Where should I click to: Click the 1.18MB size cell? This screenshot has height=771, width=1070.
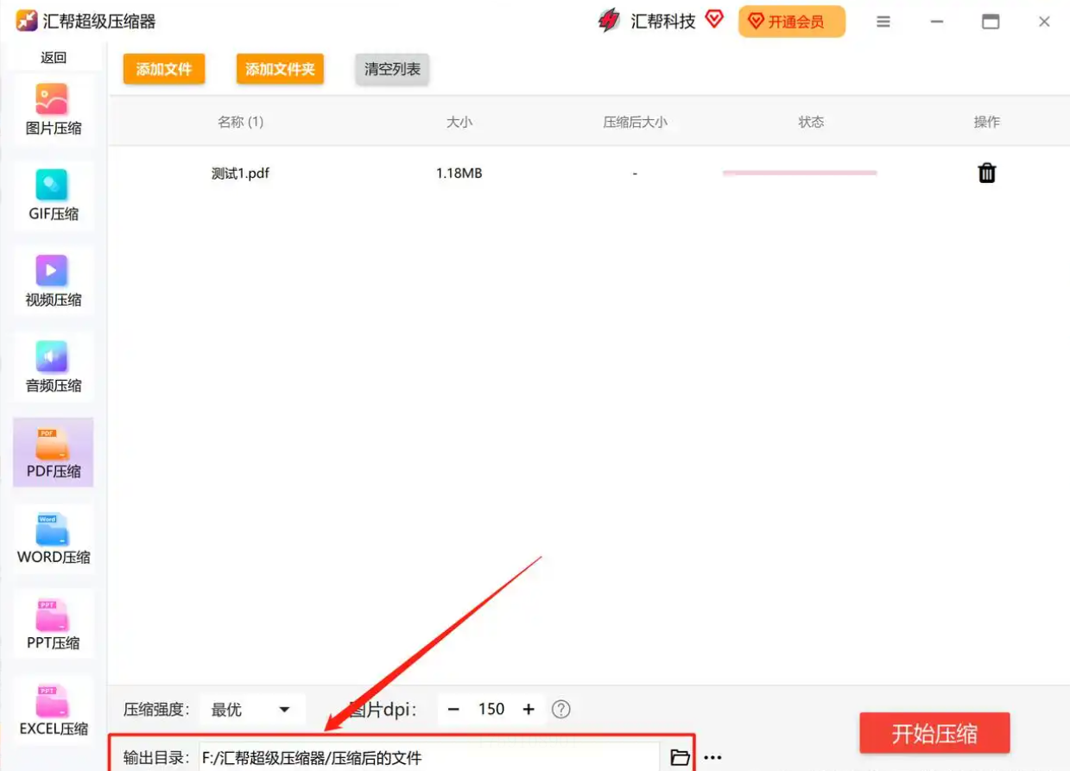point(459,173)
